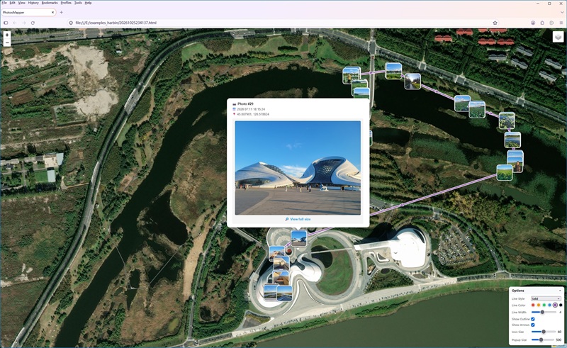Uncheck the Show Outline checkbox

(x=533, y=319)
